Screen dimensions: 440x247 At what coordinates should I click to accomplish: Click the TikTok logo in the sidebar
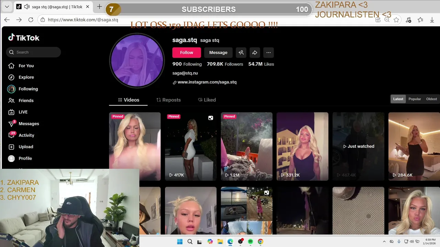[x=24, y=38]
